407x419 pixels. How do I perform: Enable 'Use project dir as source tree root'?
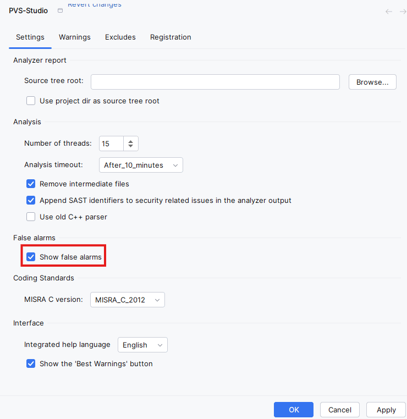point(31,101)
